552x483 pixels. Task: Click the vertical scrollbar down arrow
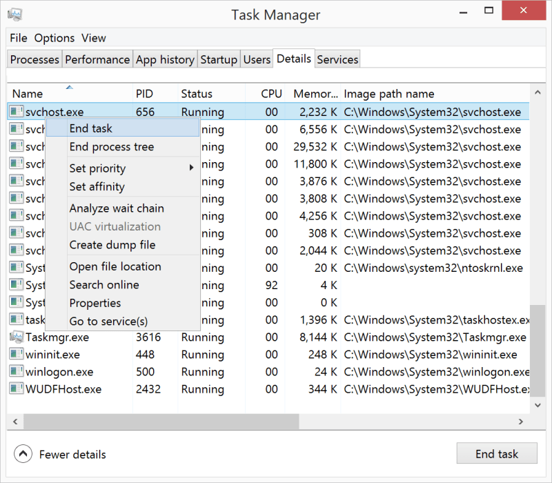point(538,405)
